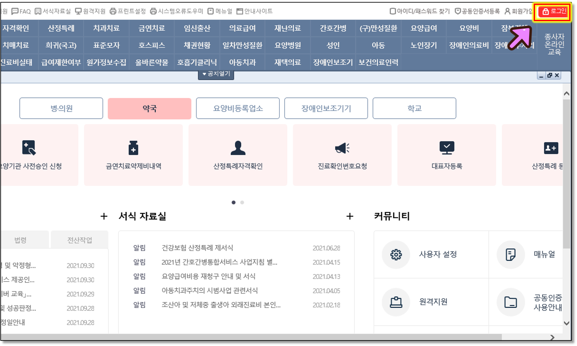
Task: Open 사용자 설정 gear icon
Action: click(396, 255)
